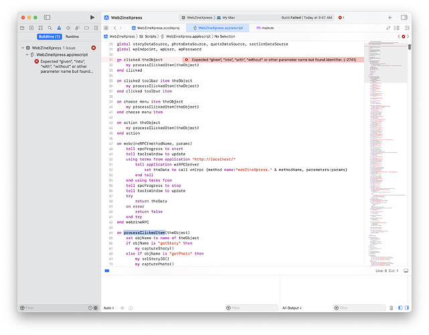Click WebZineXpress.applescript in the jump bar
The height and width of the screenshot is (335, 429).
coord(186,36)
